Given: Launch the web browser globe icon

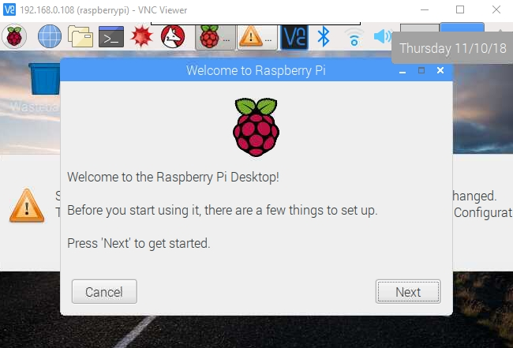Looking at the screenshot, I should coord(50,36).
